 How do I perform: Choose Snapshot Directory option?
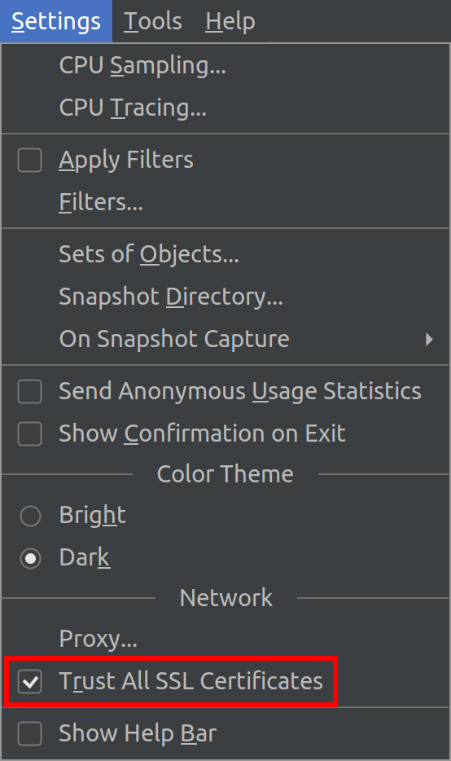coord(225,297)
